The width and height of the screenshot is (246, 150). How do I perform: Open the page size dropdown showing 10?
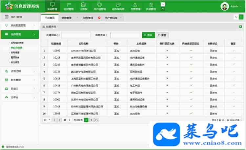click(47, 120)
